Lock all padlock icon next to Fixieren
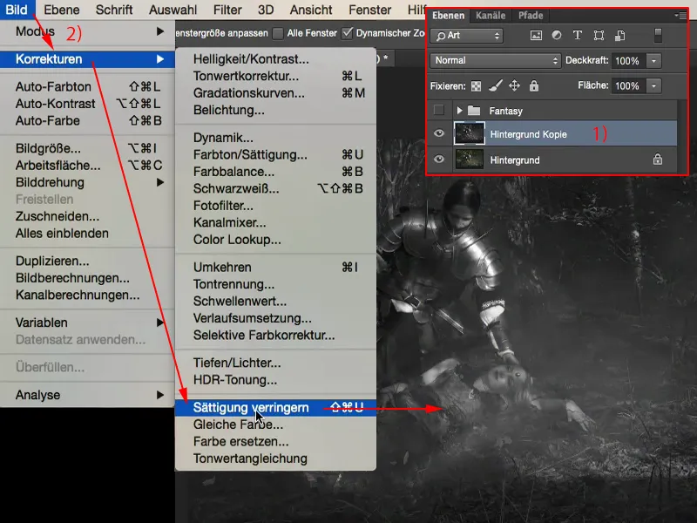The width and height of the screenshot is (697, 523). tap(534, 85)
